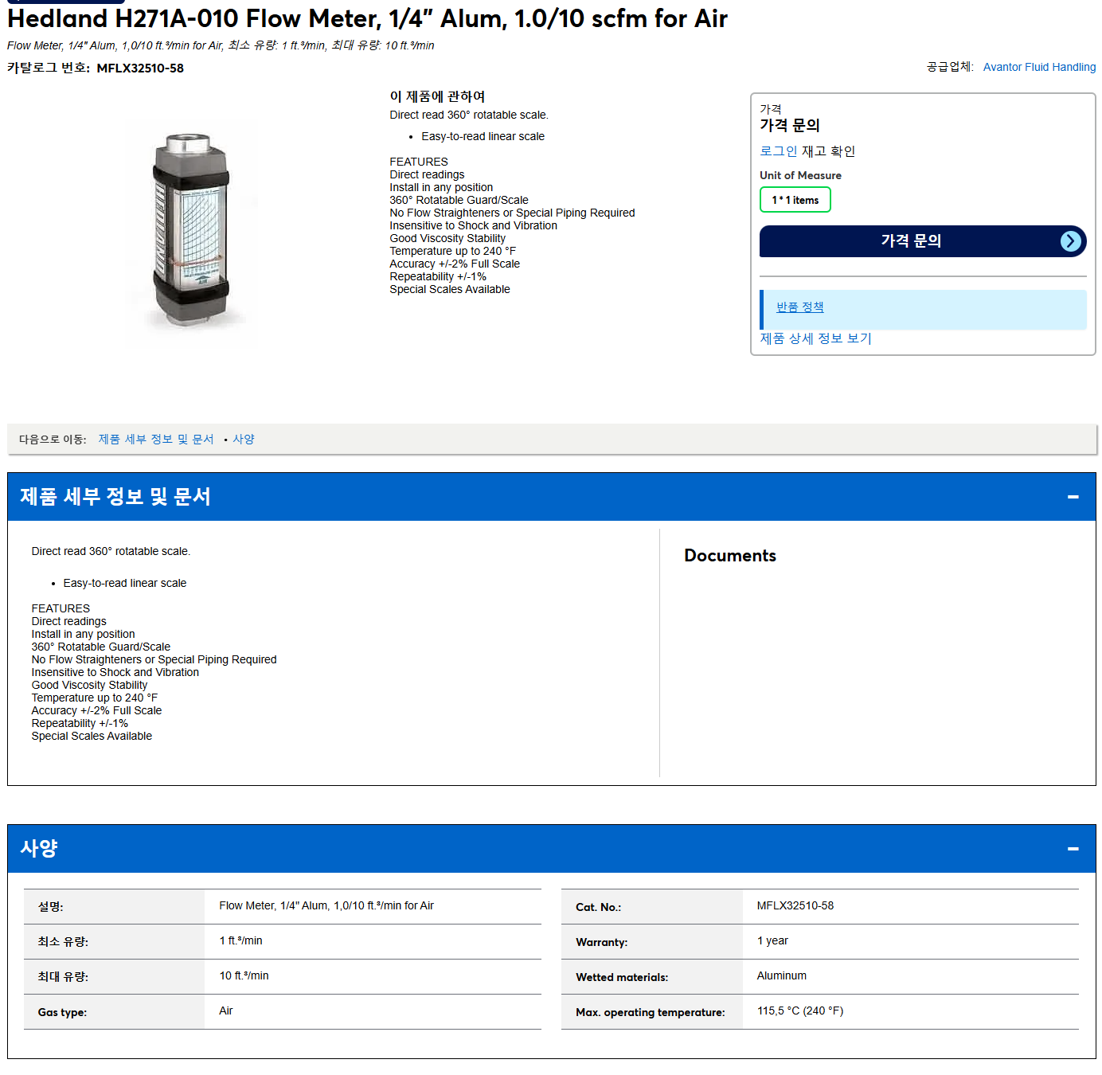Click the Max. operating temperature value 115,5 °C

point(799,1011)
